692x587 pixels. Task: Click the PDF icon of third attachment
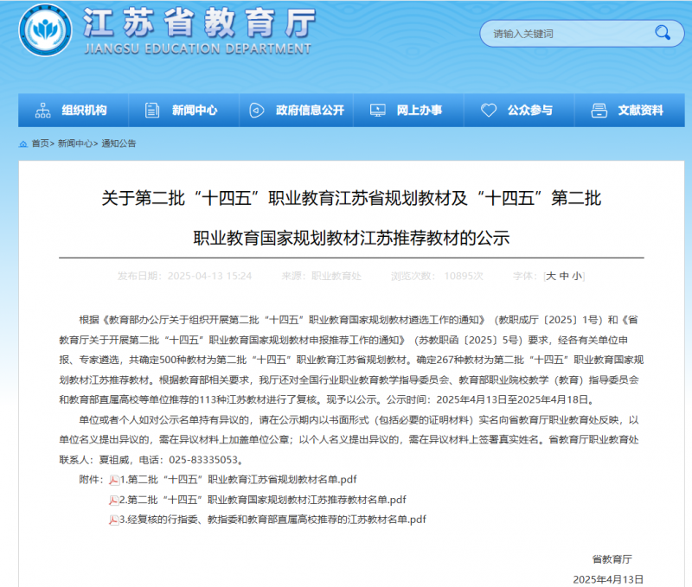pos(113,520)
